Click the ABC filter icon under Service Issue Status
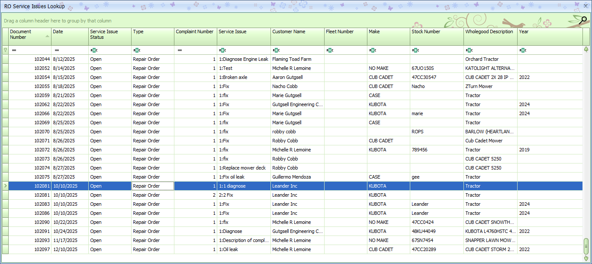592x264 pixels. click(x=93, y=50)
